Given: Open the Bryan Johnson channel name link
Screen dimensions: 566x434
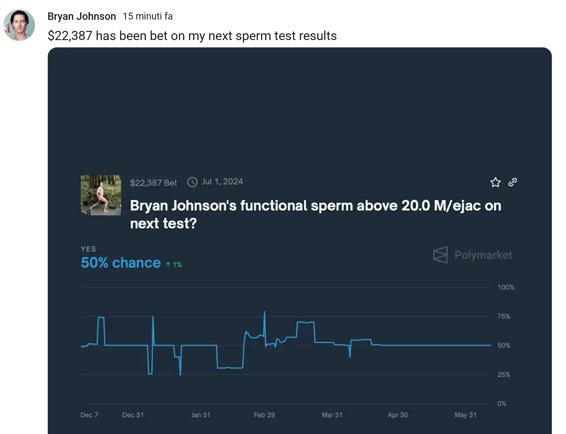Looking at the screenshot, I should [82, 16].
